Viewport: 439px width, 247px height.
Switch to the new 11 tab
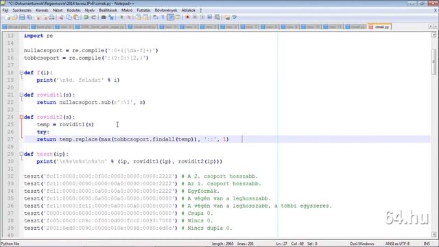[x=333, y=27]
